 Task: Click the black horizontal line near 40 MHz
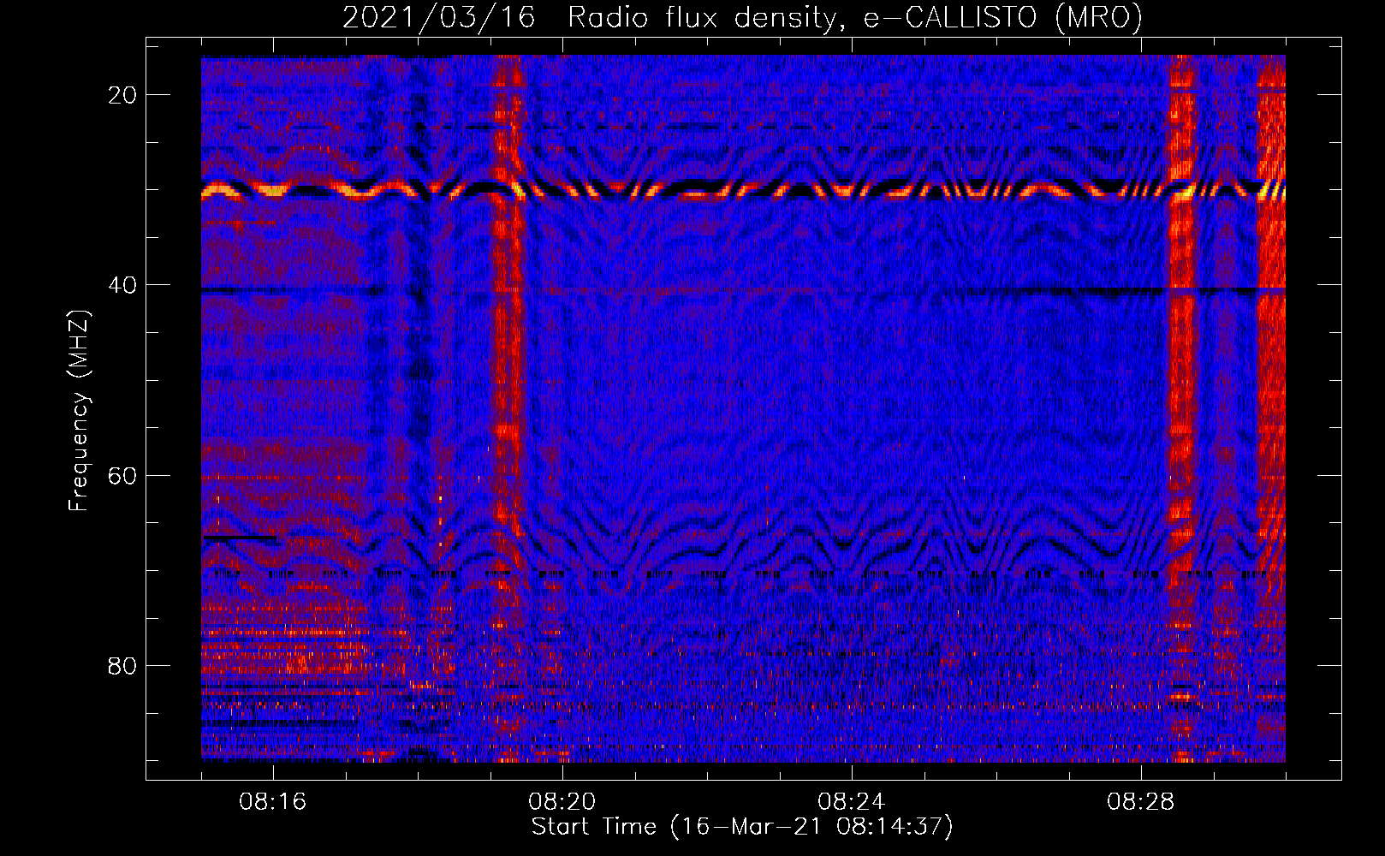point(743,291)
